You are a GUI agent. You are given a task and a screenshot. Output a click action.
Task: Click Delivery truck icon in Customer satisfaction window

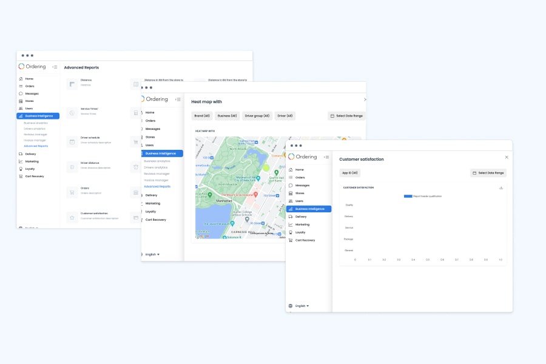(x=291, y=217)
